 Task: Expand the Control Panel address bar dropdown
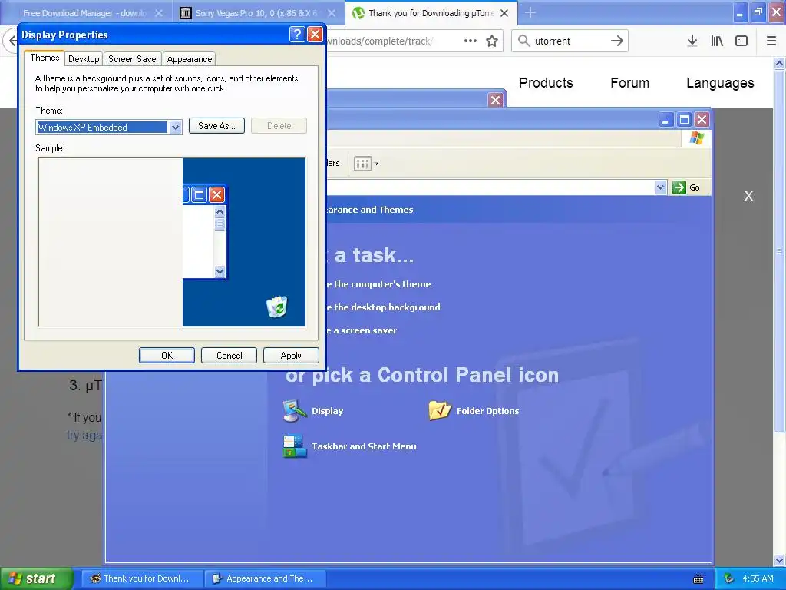point(661,187)
